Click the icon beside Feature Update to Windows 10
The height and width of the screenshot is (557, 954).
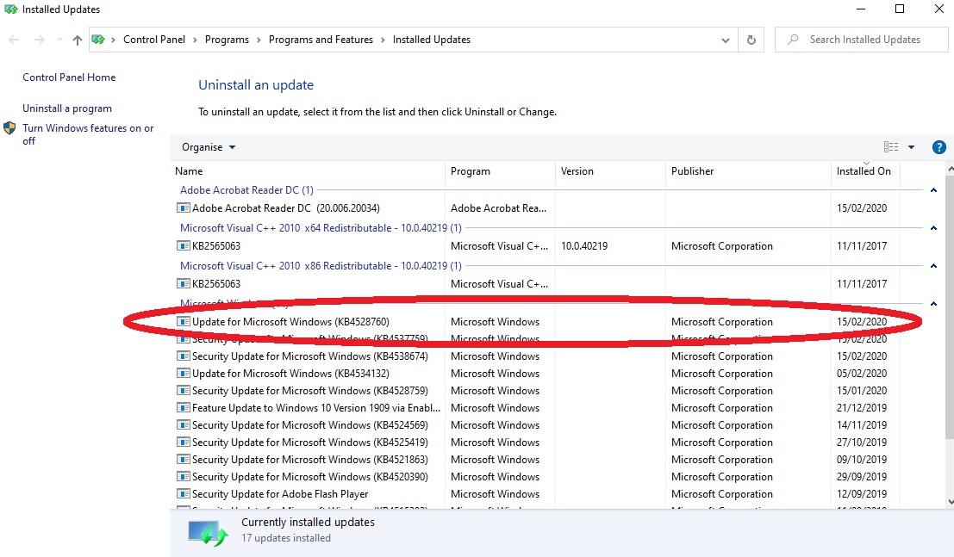point(184,408)
